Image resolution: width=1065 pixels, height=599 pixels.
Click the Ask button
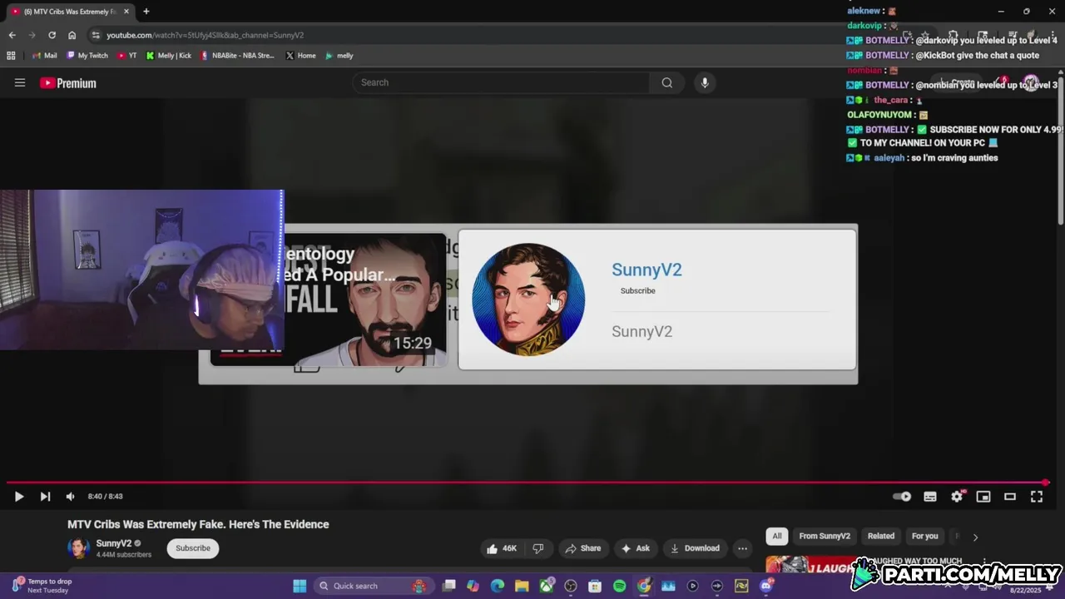(x=636, y=548)
